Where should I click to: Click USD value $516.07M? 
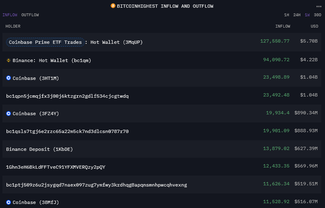point(306,202)
